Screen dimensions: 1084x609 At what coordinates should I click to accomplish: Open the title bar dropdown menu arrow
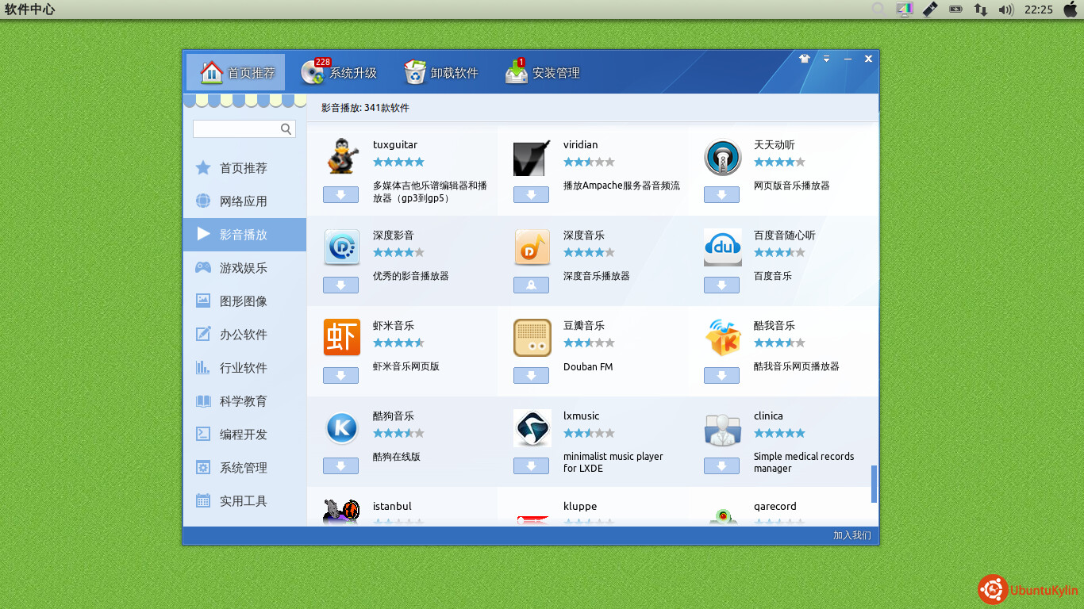click(826, 59)
